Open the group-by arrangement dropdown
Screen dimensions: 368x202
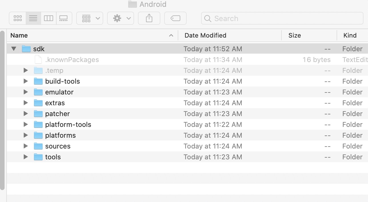pos(90,18)
